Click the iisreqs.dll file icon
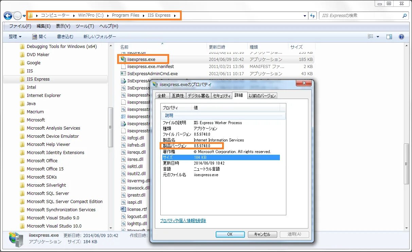412x252 pixels. (124, 152)
